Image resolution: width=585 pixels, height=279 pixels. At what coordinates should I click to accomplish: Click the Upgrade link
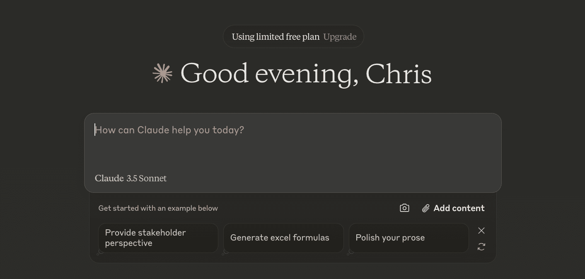click(340, 37)
